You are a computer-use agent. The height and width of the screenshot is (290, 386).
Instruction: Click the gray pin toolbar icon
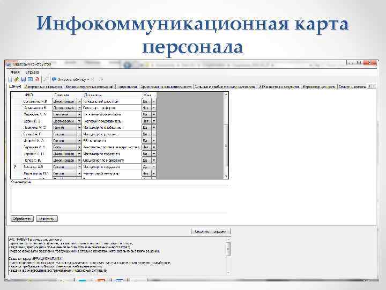(45, 79)
